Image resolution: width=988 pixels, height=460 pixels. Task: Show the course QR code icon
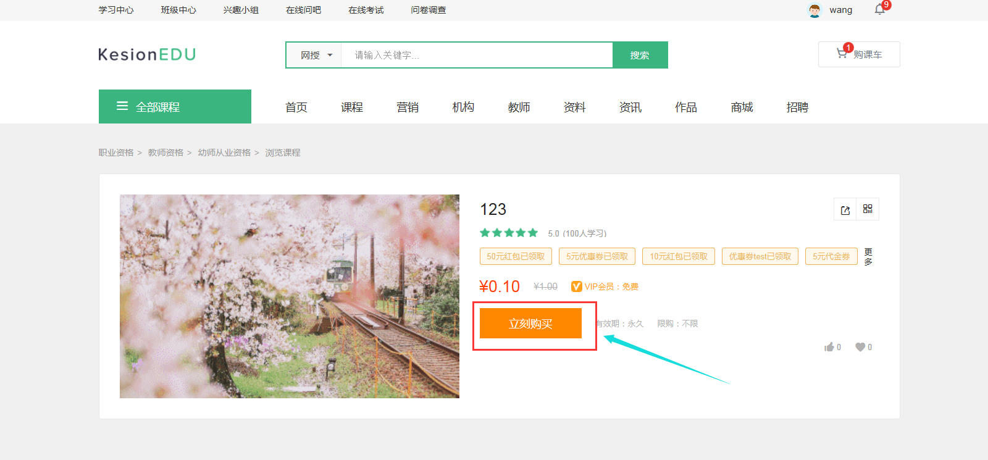click(x=868, y=209)
